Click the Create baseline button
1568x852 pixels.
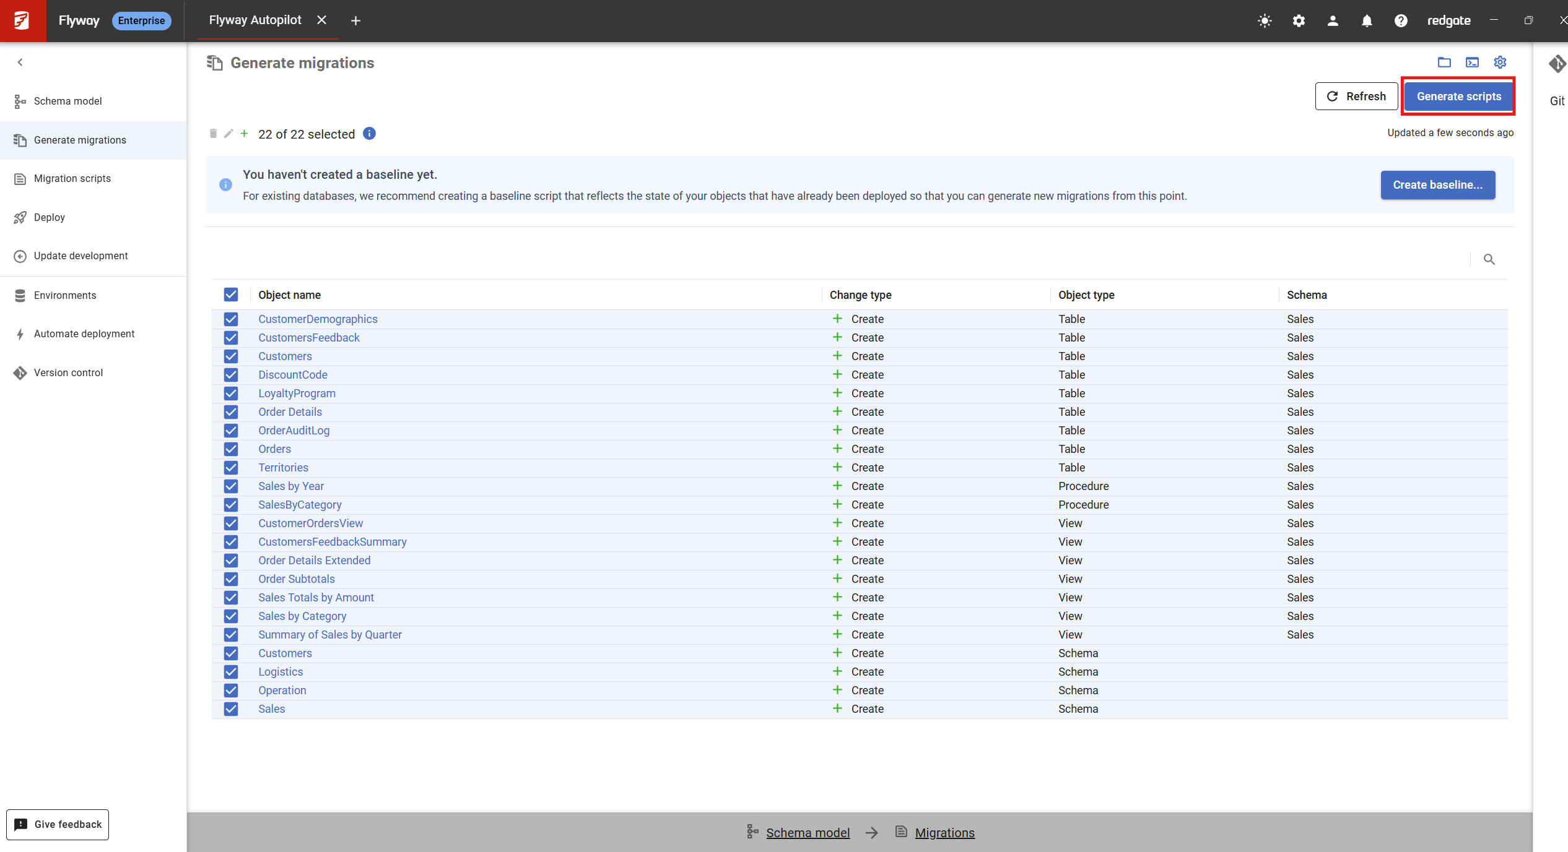pos(1437,185)
